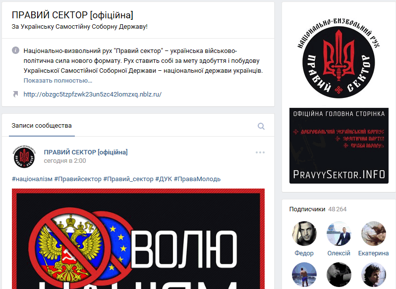Select the Записи сообщества tab

coord(42,126)
